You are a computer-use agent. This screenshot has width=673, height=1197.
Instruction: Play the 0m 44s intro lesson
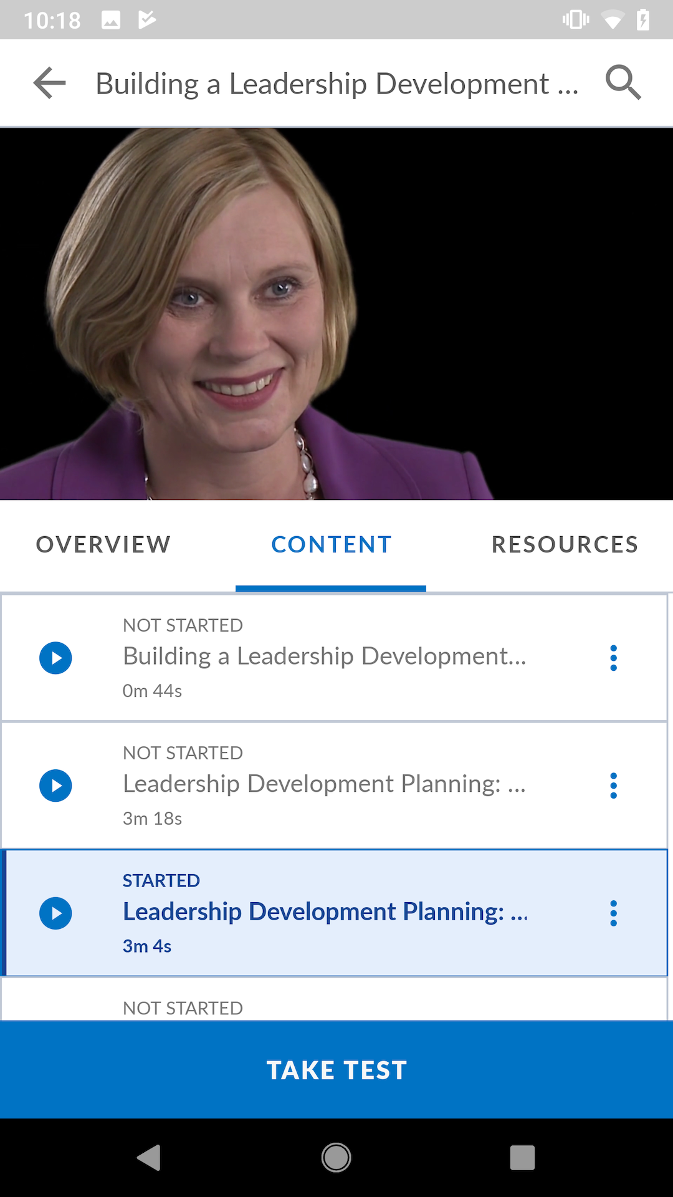point(55,658)
